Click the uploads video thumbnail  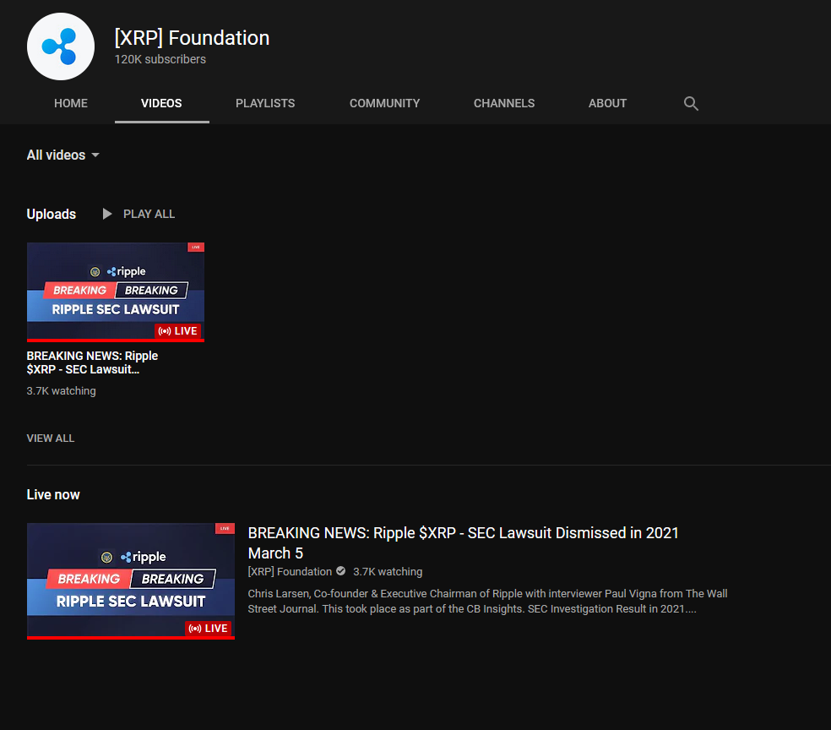pos(115,292)
